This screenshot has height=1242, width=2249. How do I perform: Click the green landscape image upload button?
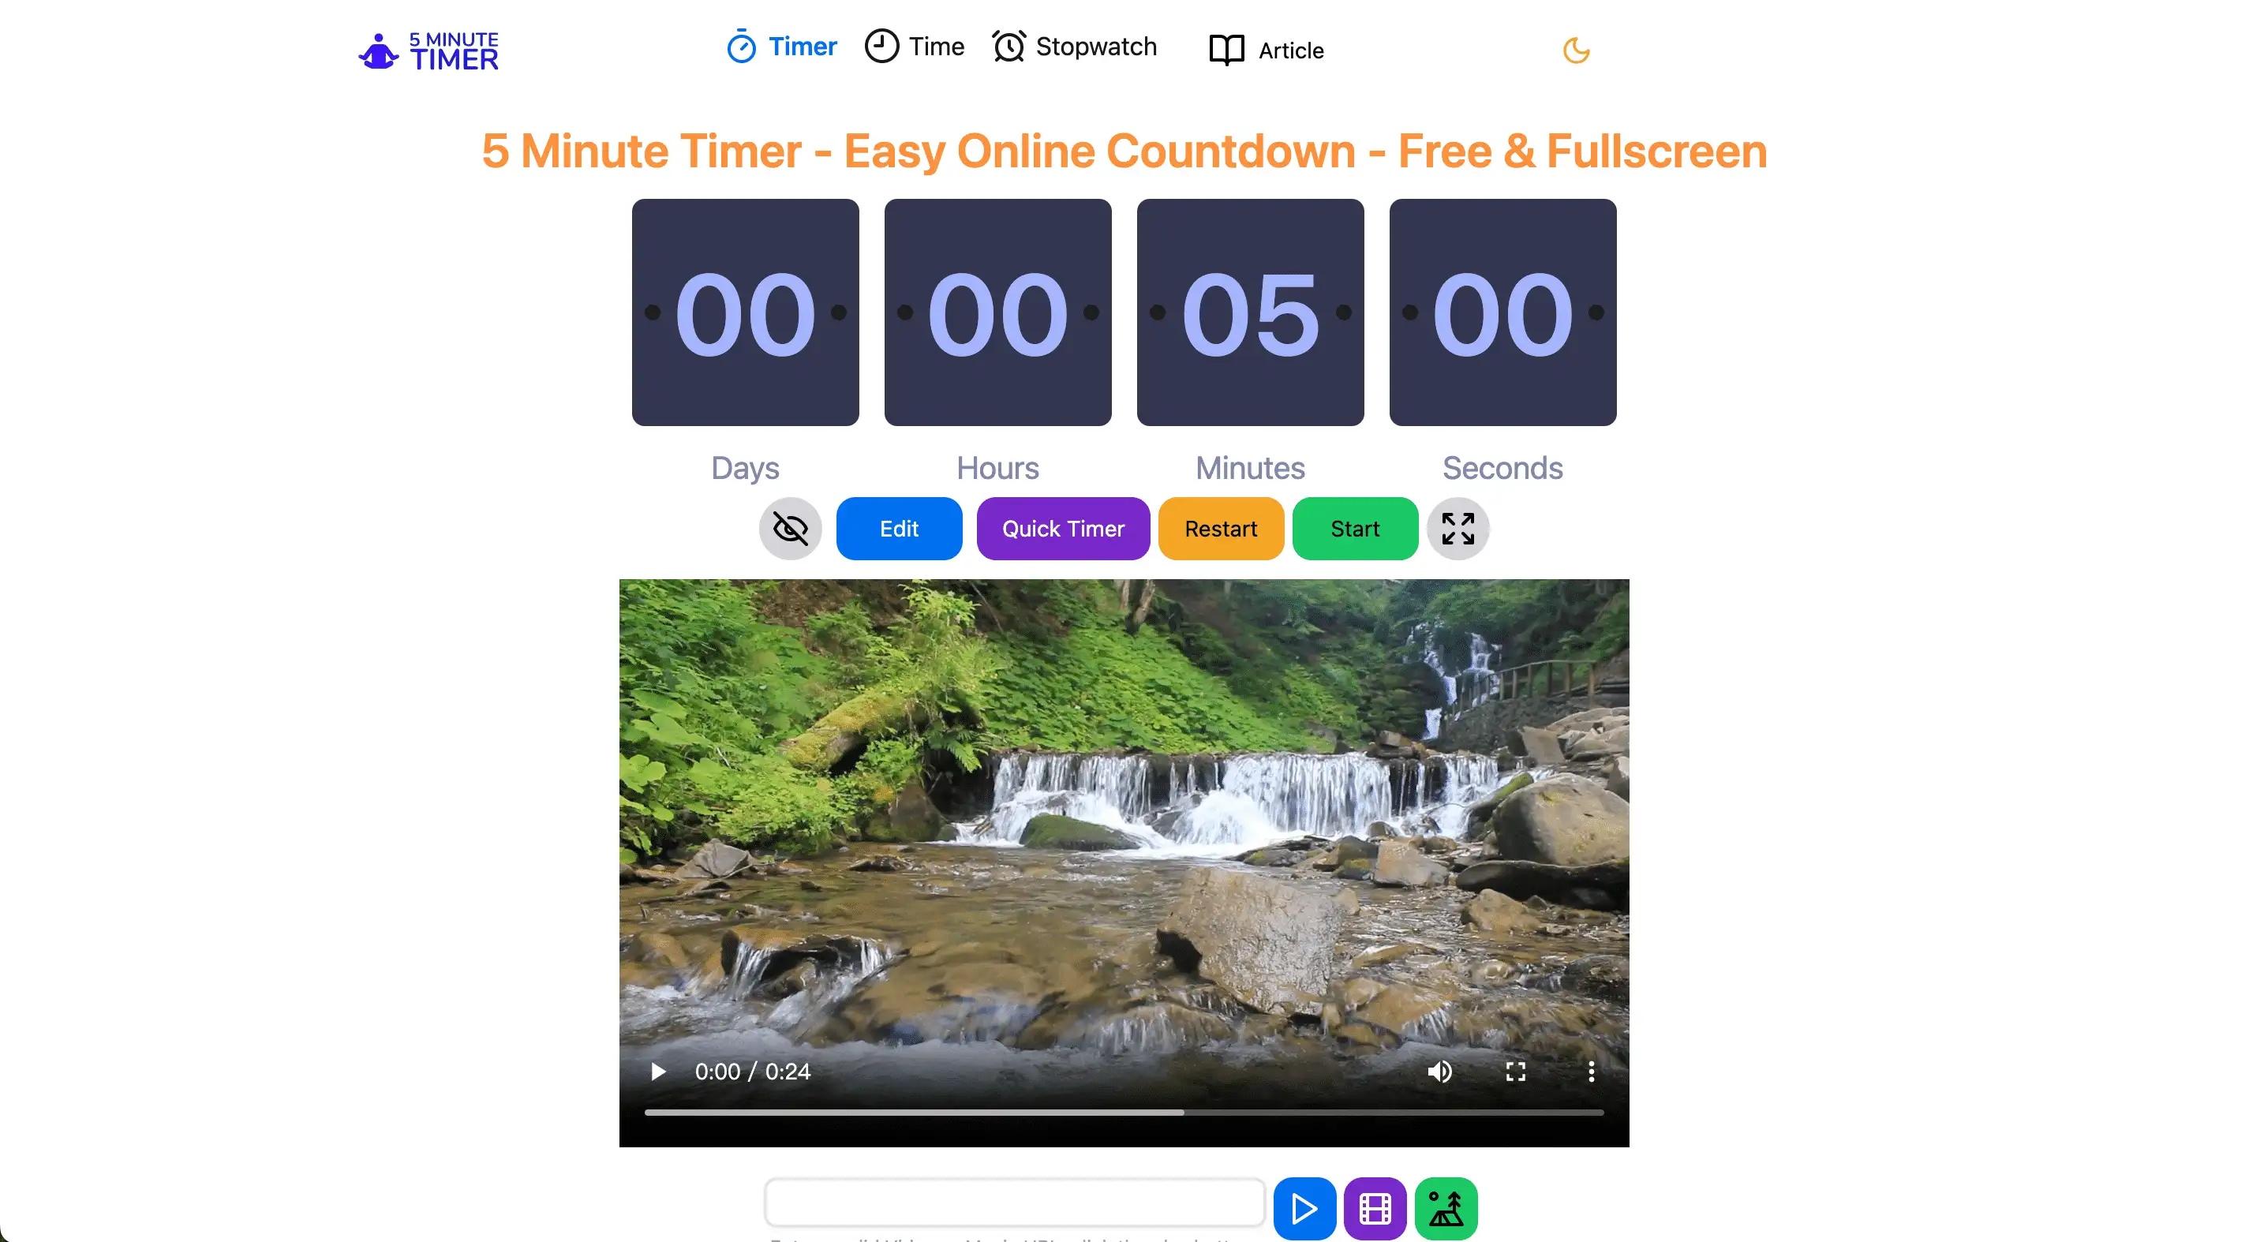1446,1208
